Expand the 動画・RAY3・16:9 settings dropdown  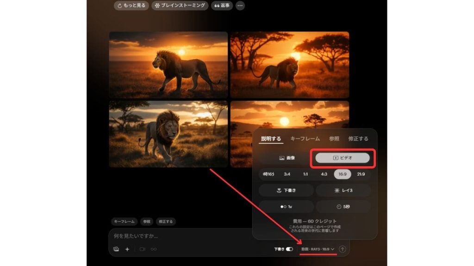click(318, 249)
